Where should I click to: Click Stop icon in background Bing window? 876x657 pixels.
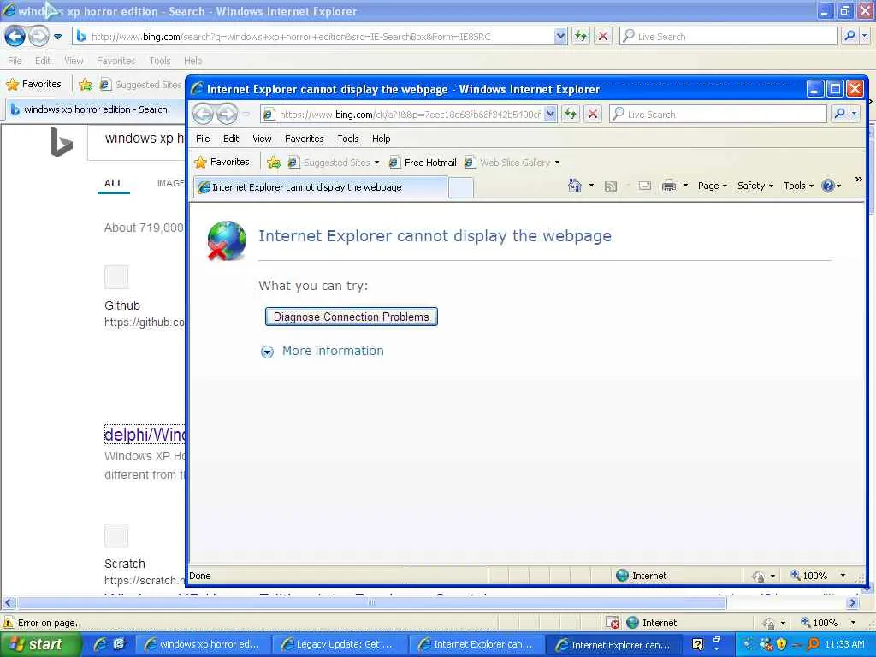[x=603, y=36]
